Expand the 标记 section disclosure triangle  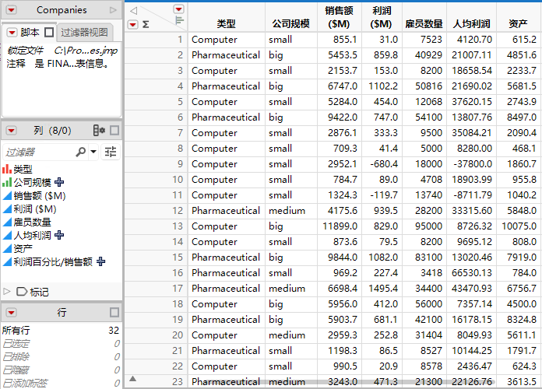pos(6,291)
